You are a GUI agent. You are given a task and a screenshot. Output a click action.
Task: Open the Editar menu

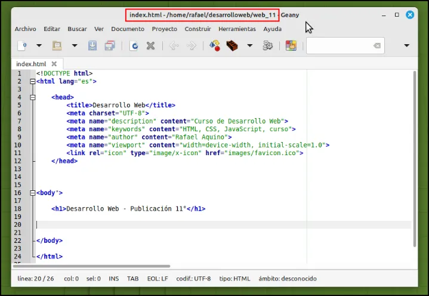pyautogui.click(x=52, y=29)
